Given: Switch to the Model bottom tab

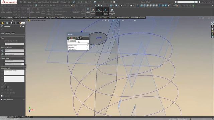Looking at the screenshot, I should pos(11,117).
